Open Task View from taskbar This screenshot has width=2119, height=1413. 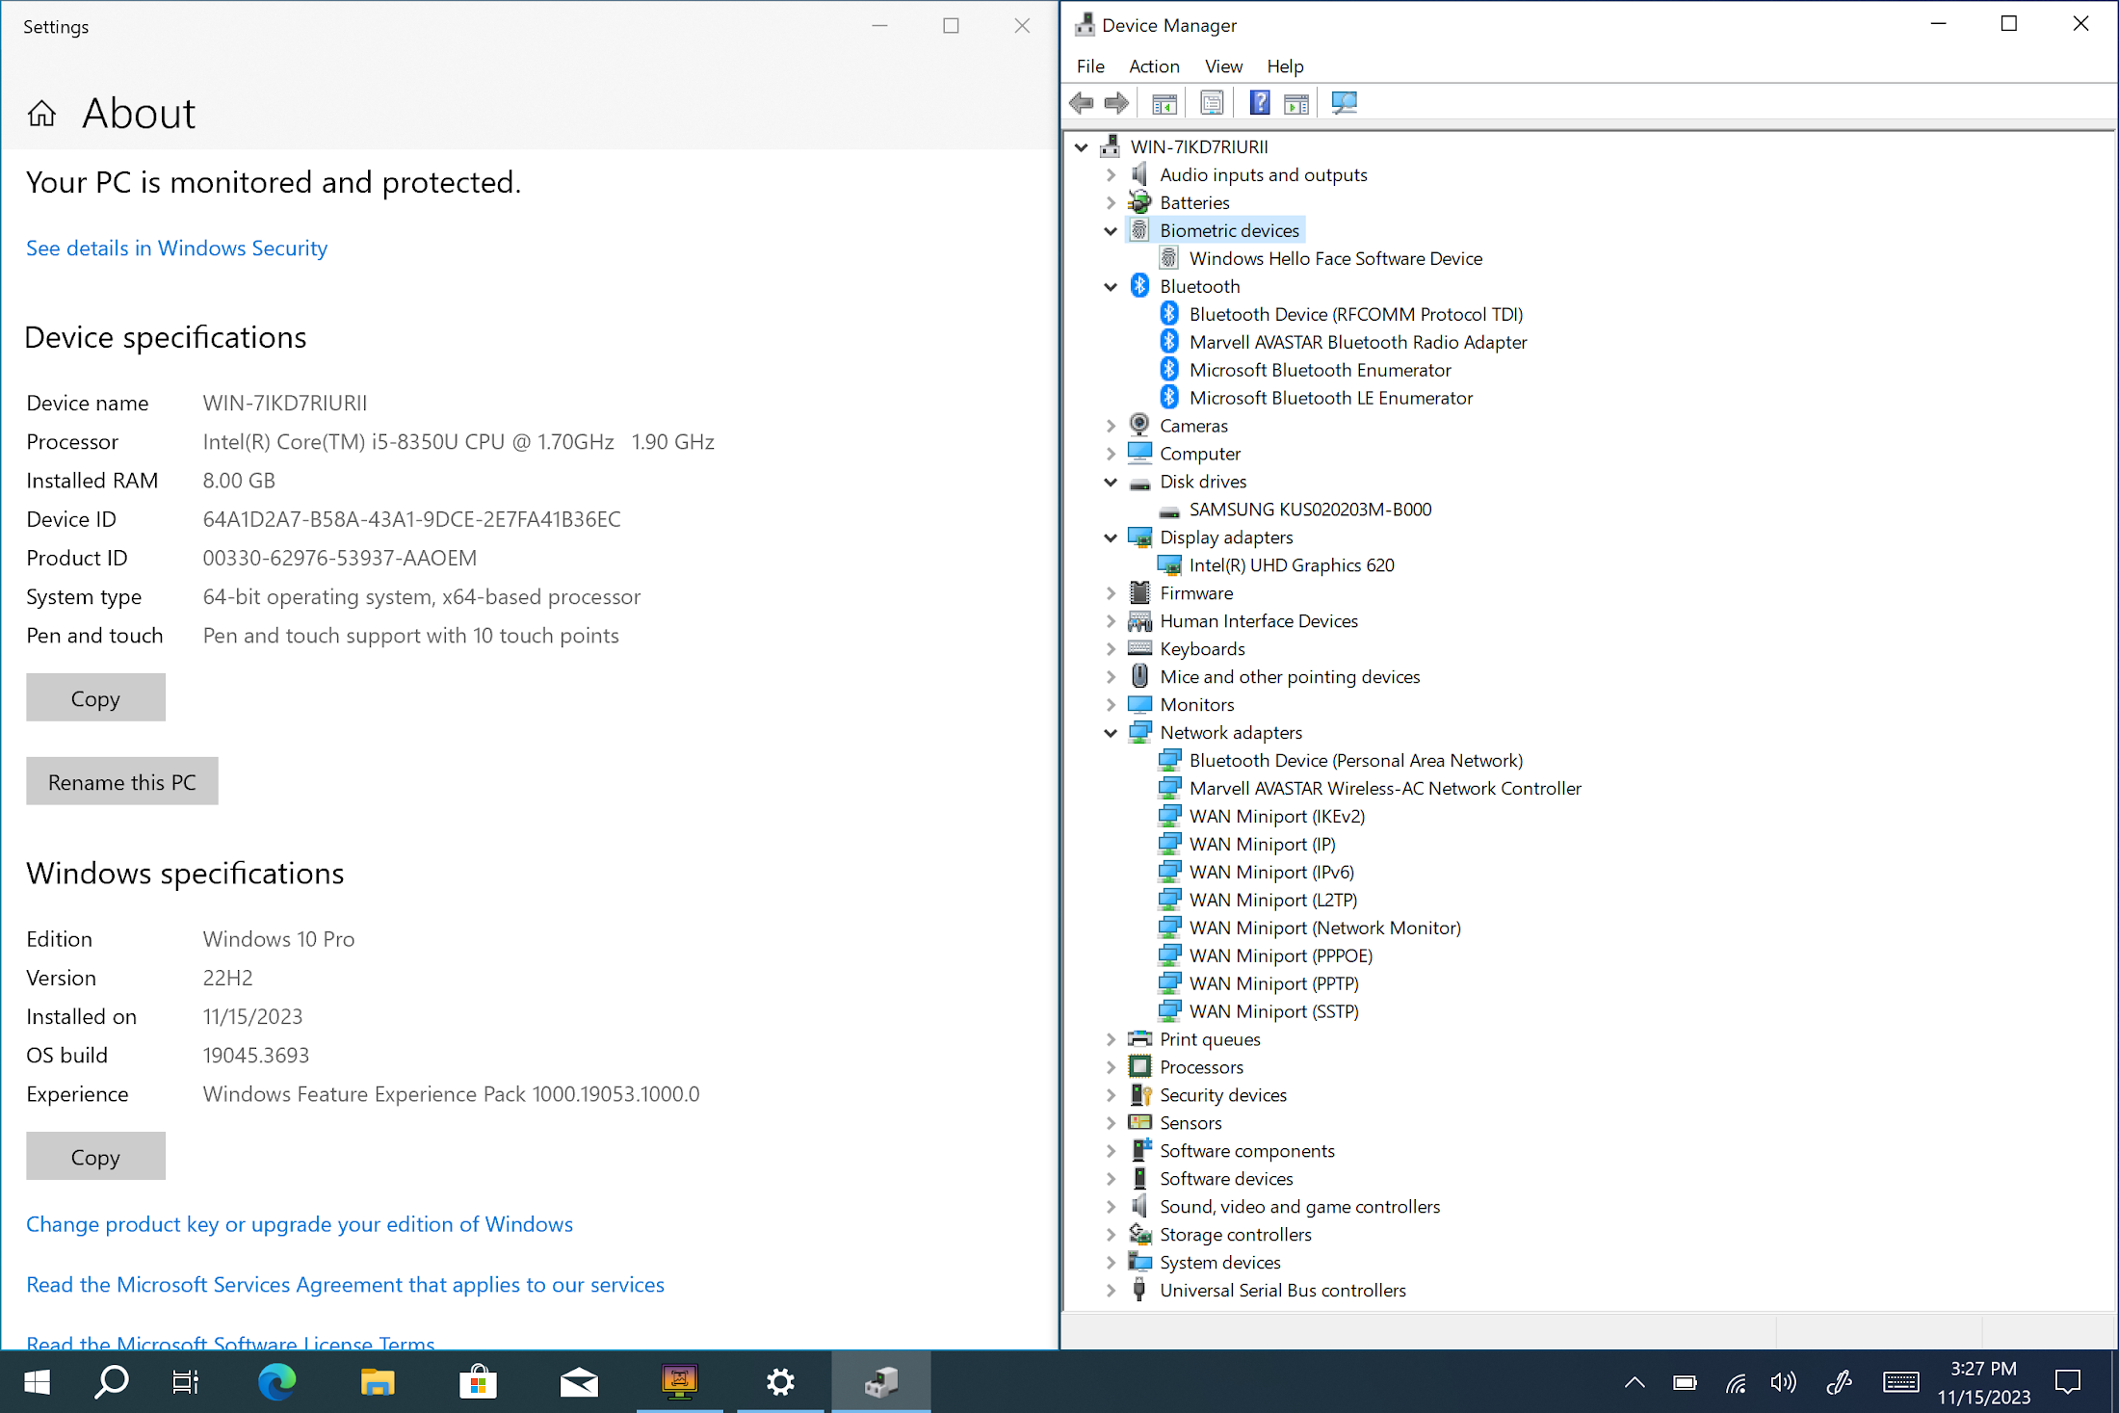pos(185,1383)
